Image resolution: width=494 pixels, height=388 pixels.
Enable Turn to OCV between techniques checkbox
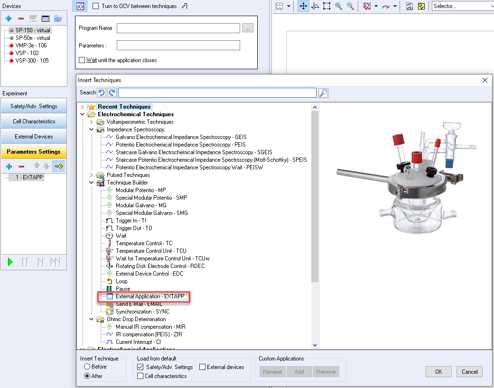pyautogui.click(x=96, y=6)
